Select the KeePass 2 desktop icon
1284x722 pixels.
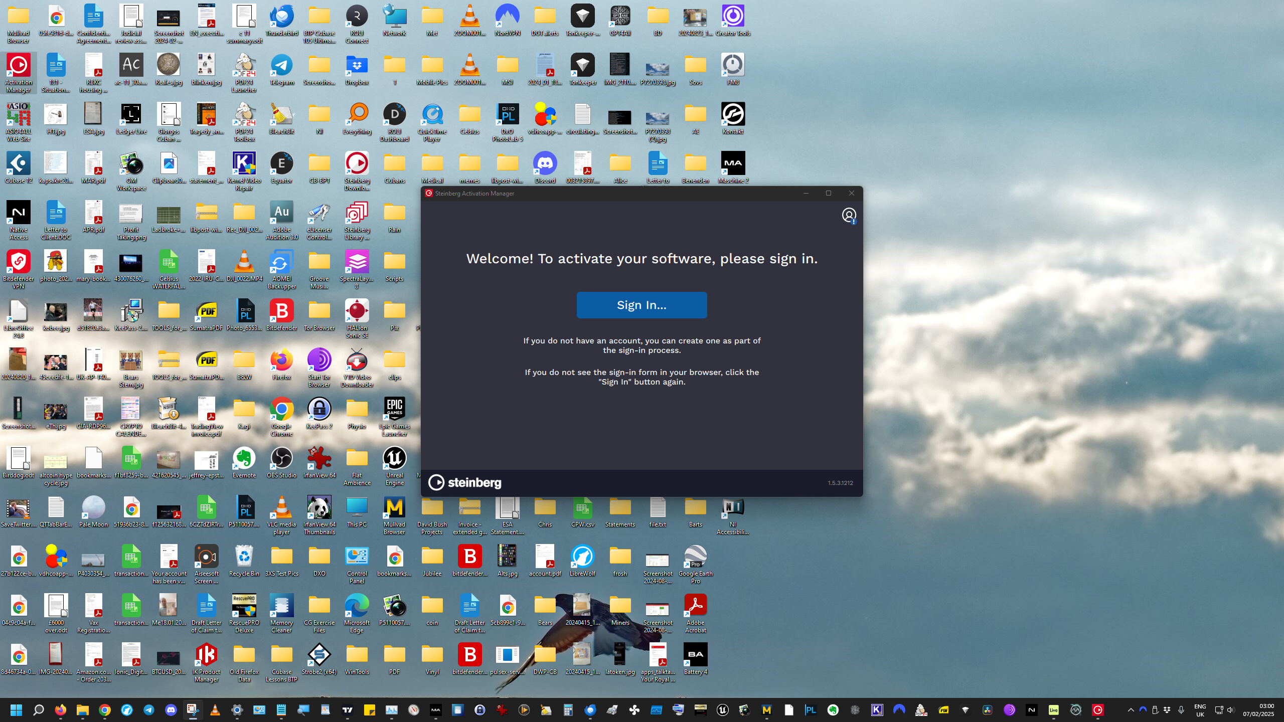[x=319, y=414]
